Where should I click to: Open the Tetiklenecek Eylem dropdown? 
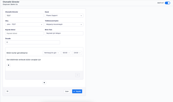pos(64,24)
